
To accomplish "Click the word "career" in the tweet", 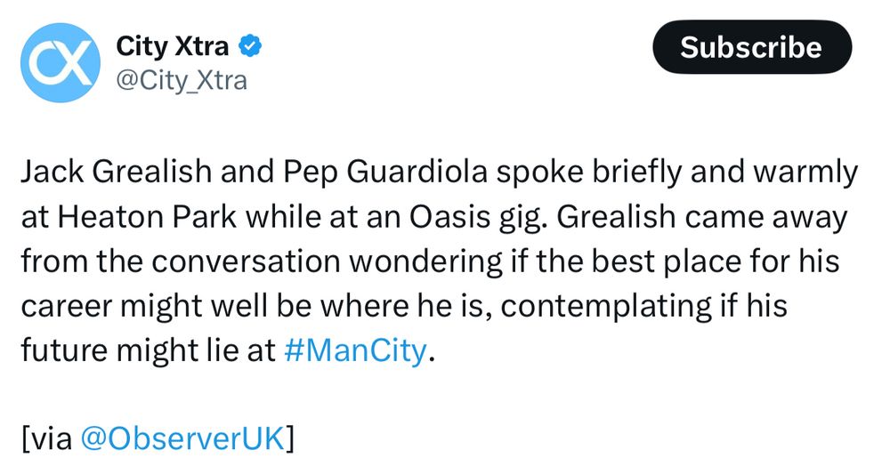I will tap(67, 307).
